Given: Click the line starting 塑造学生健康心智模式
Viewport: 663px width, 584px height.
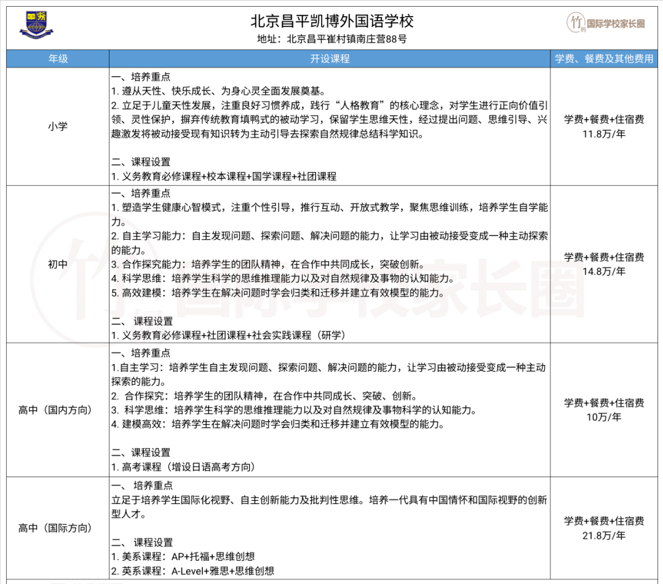Looking at the screenshot, I should (330, 215).
